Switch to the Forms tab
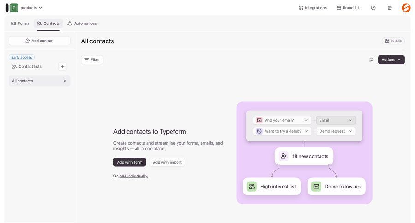 point(20,23)
